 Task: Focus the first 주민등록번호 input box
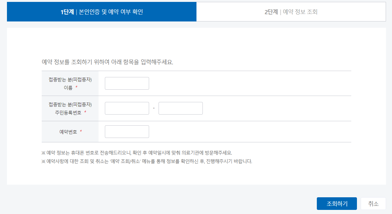tap(127, 108)
